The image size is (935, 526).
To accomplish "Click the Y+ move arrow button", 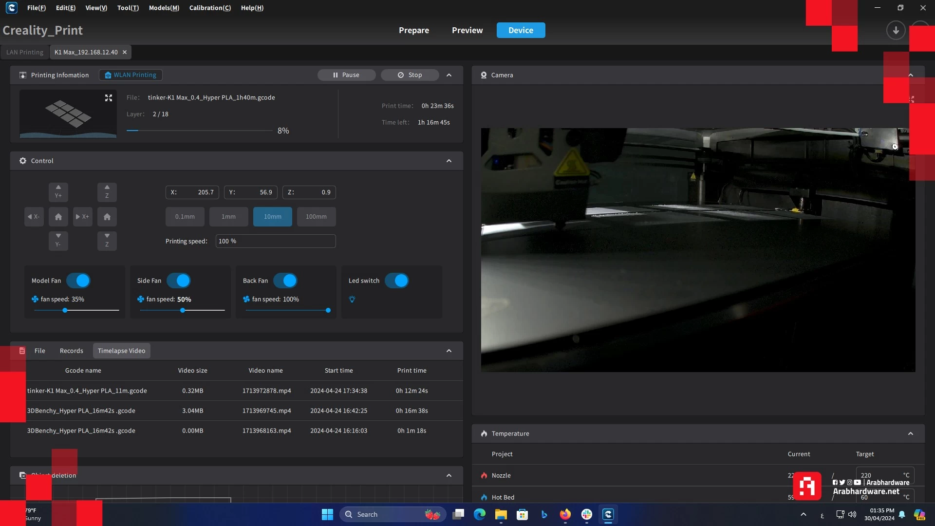I will pos(58,192).
